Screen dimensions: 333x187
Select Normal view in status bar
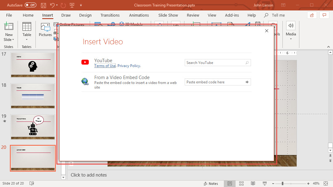point(230,183)
